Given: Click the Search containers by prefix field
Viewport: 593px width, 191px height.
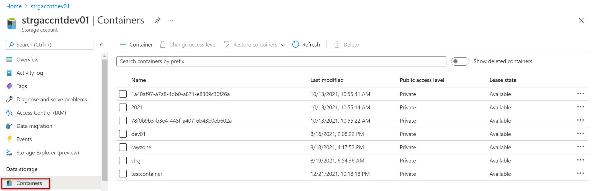Looking at the screenshot, I should click(281, 61).
